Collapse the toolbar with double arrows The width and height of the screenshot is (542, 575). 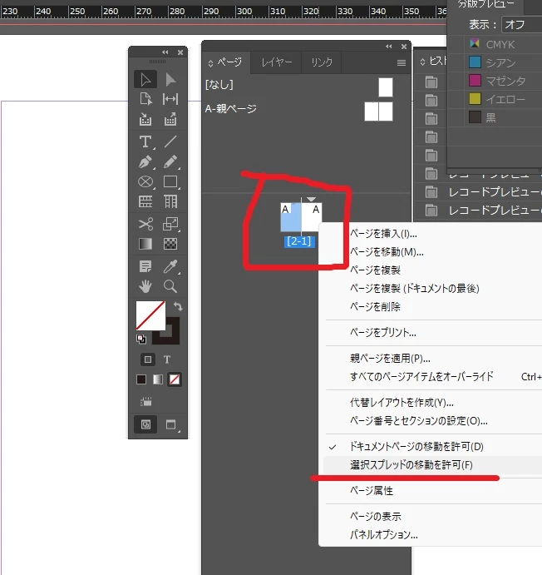point(165,52)
